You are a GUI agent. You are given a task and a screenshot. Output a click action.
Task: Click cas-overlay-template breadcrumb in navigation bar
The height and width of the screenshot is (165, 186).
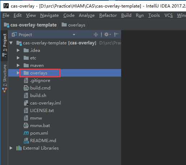pyautogui.click(x=30, y=25)
